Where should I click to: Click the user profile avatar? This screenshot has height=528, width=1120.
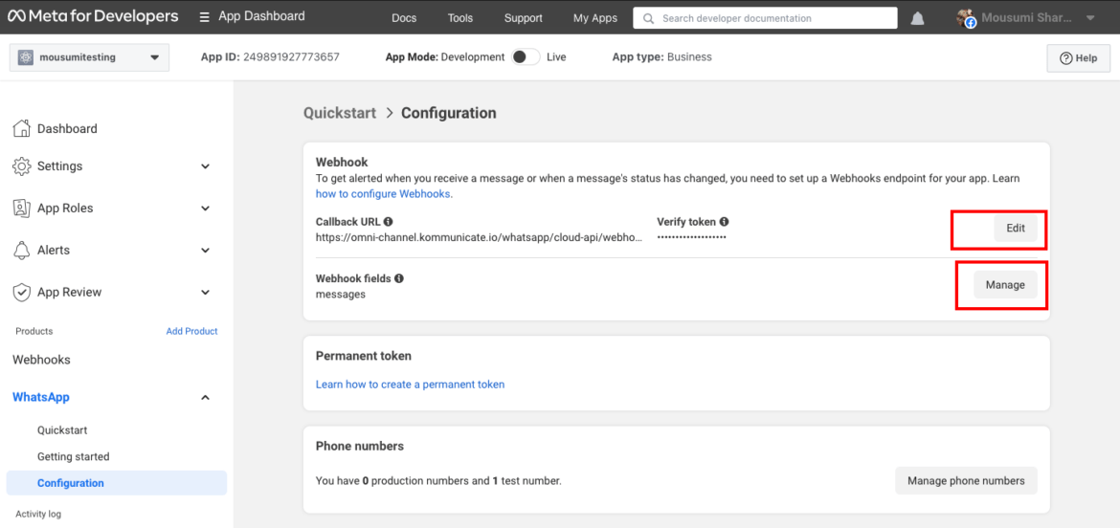pyautogui.click(x=966, y=18)
